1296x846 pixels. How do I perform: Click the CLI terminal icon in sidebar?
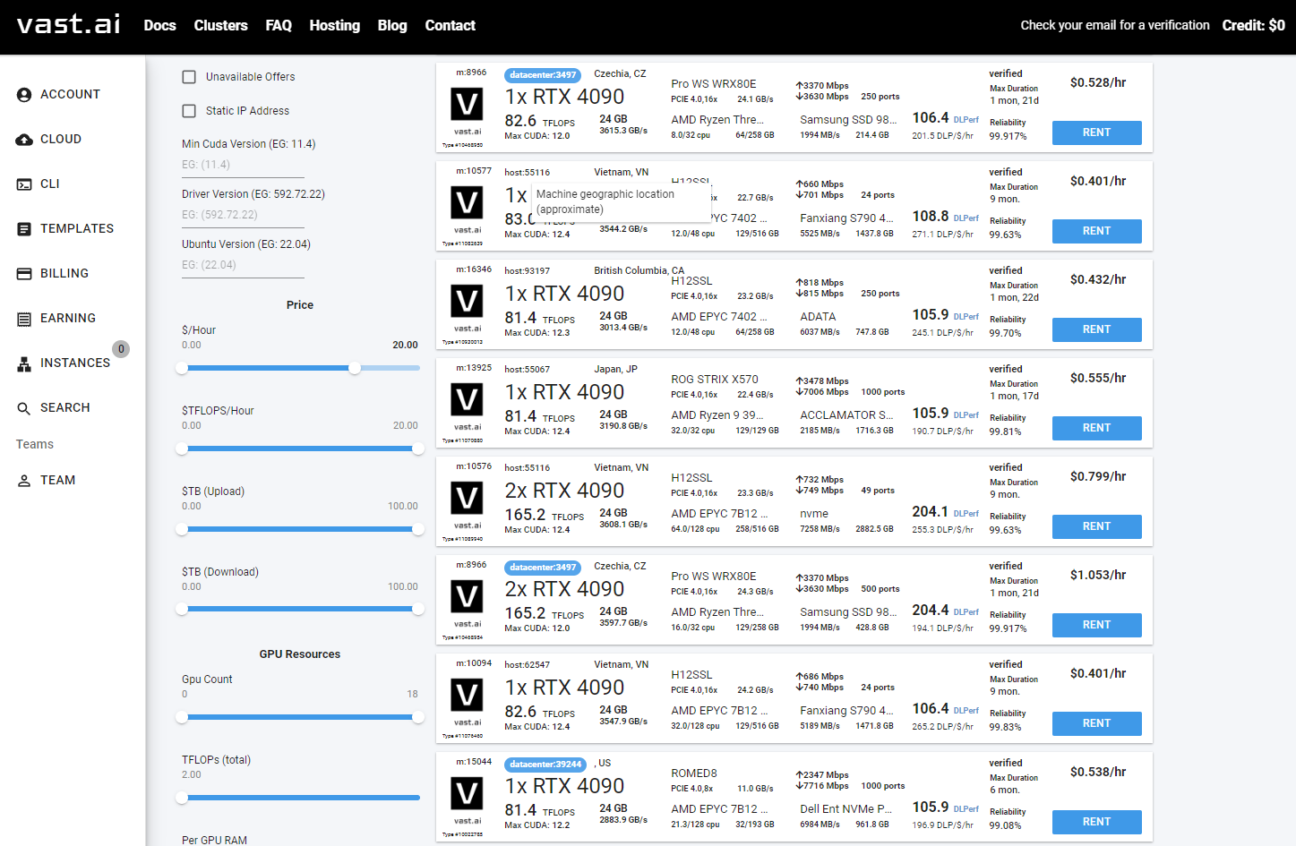(24, 184)
